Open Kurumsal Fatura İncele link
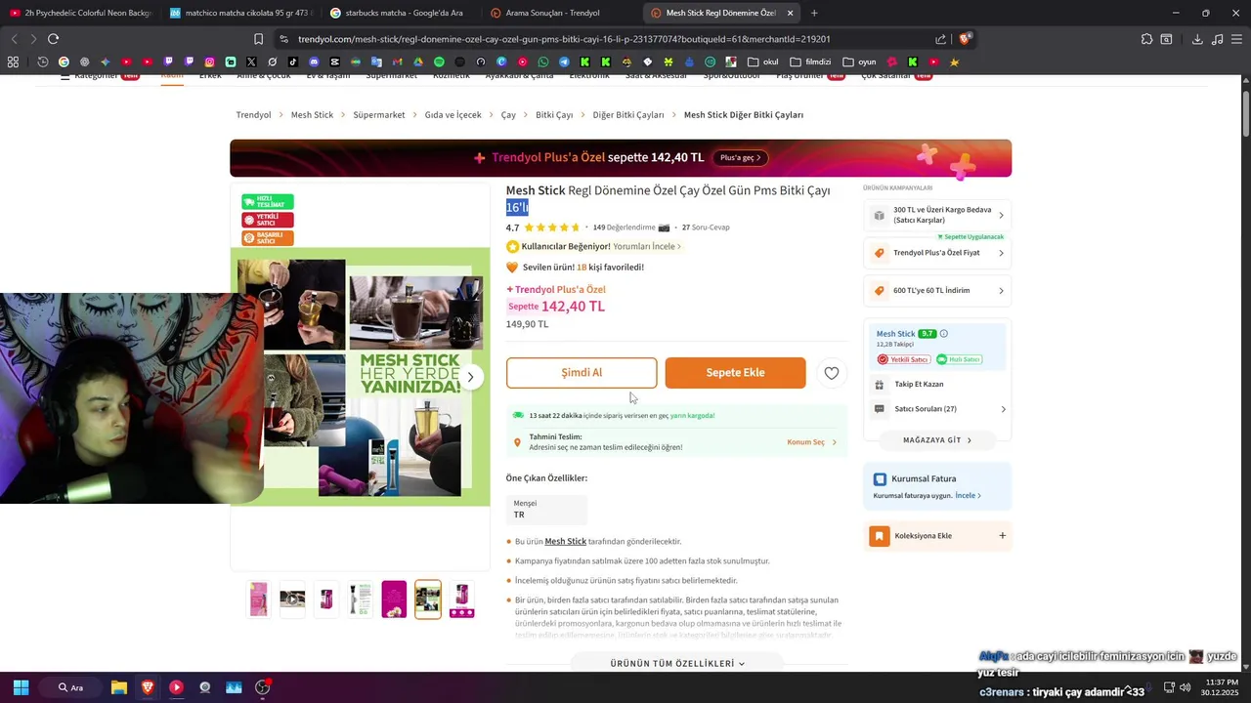1251x703 pixels. click(x=968, y=496)
